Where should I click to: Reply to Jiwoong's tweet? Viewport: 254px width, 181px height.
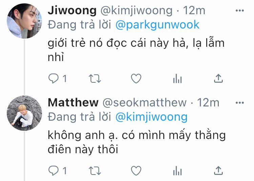(x=54, y=79)
